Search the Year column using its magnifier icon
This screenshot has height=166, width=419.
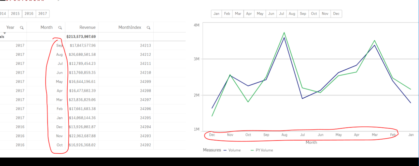click(x=22, y=27)
